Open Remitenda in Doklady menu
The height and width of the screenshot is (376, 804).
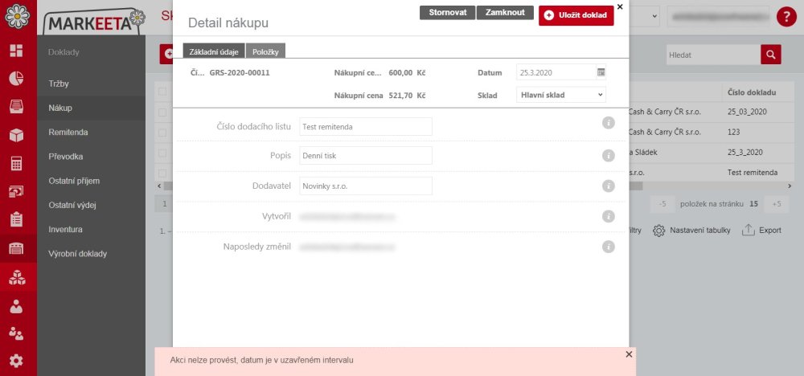point(68,133)
